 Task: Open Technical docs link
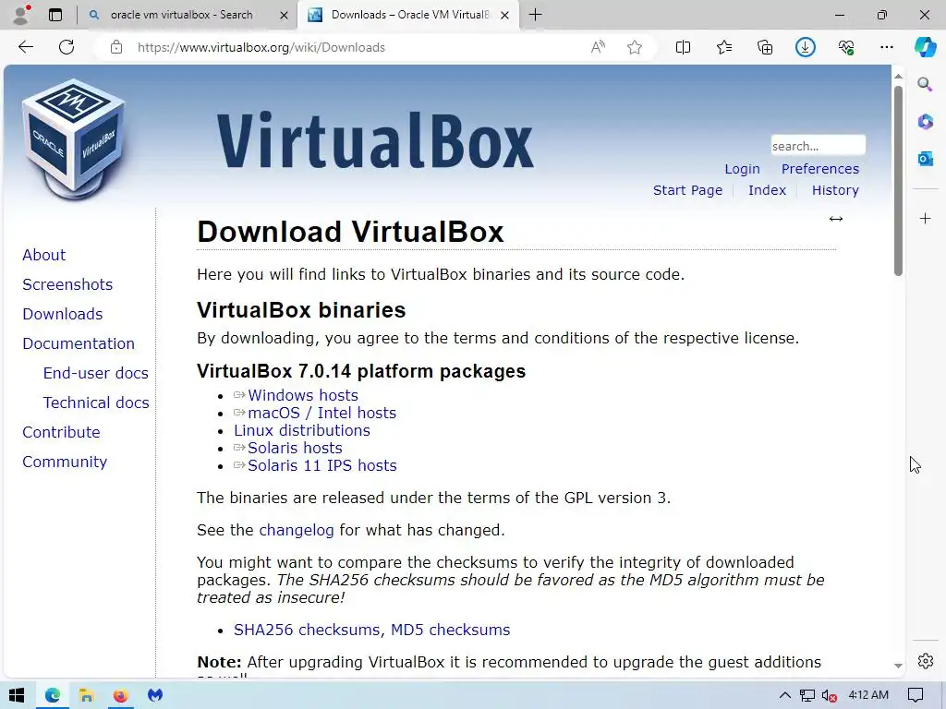click(96, 403)
